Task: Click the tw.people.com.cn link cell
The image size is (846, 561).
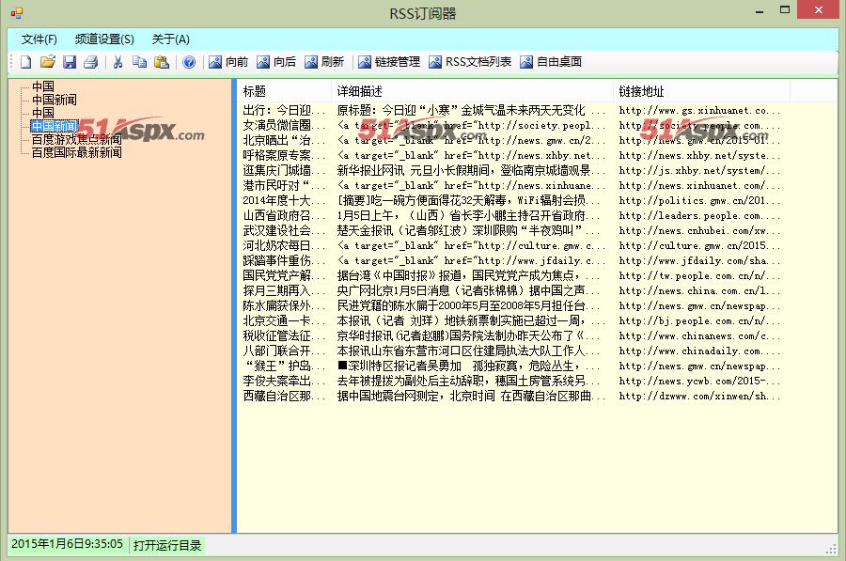Action: pos(699,275)
